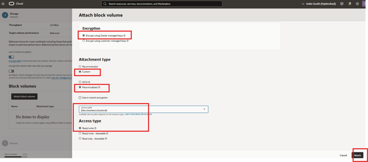
Task: Click help icon beside Oracle-managed keys option
Action: tap(124, 36)
